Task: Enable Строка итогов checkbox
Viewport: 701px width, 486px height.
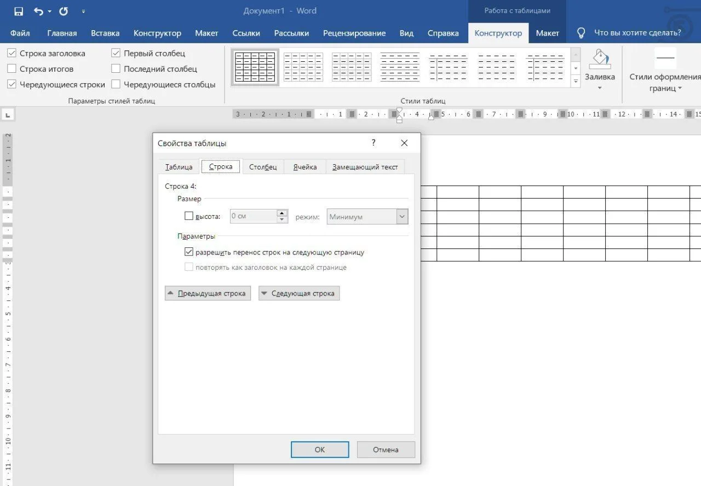Action: pos(12,68)
